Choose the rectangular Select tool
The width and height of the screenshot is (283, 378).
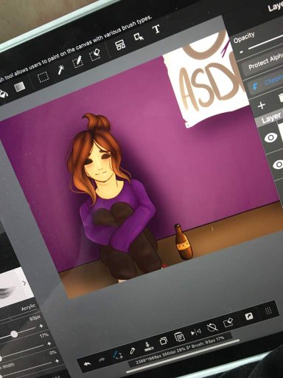coord(43,78)
